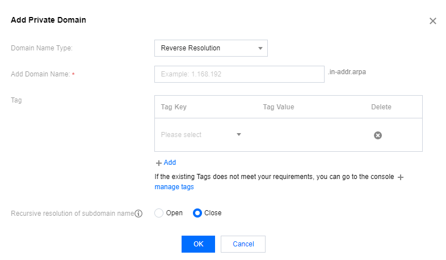Close the Add Private Domain dialog
446x260 pixels.
point(432,21)
